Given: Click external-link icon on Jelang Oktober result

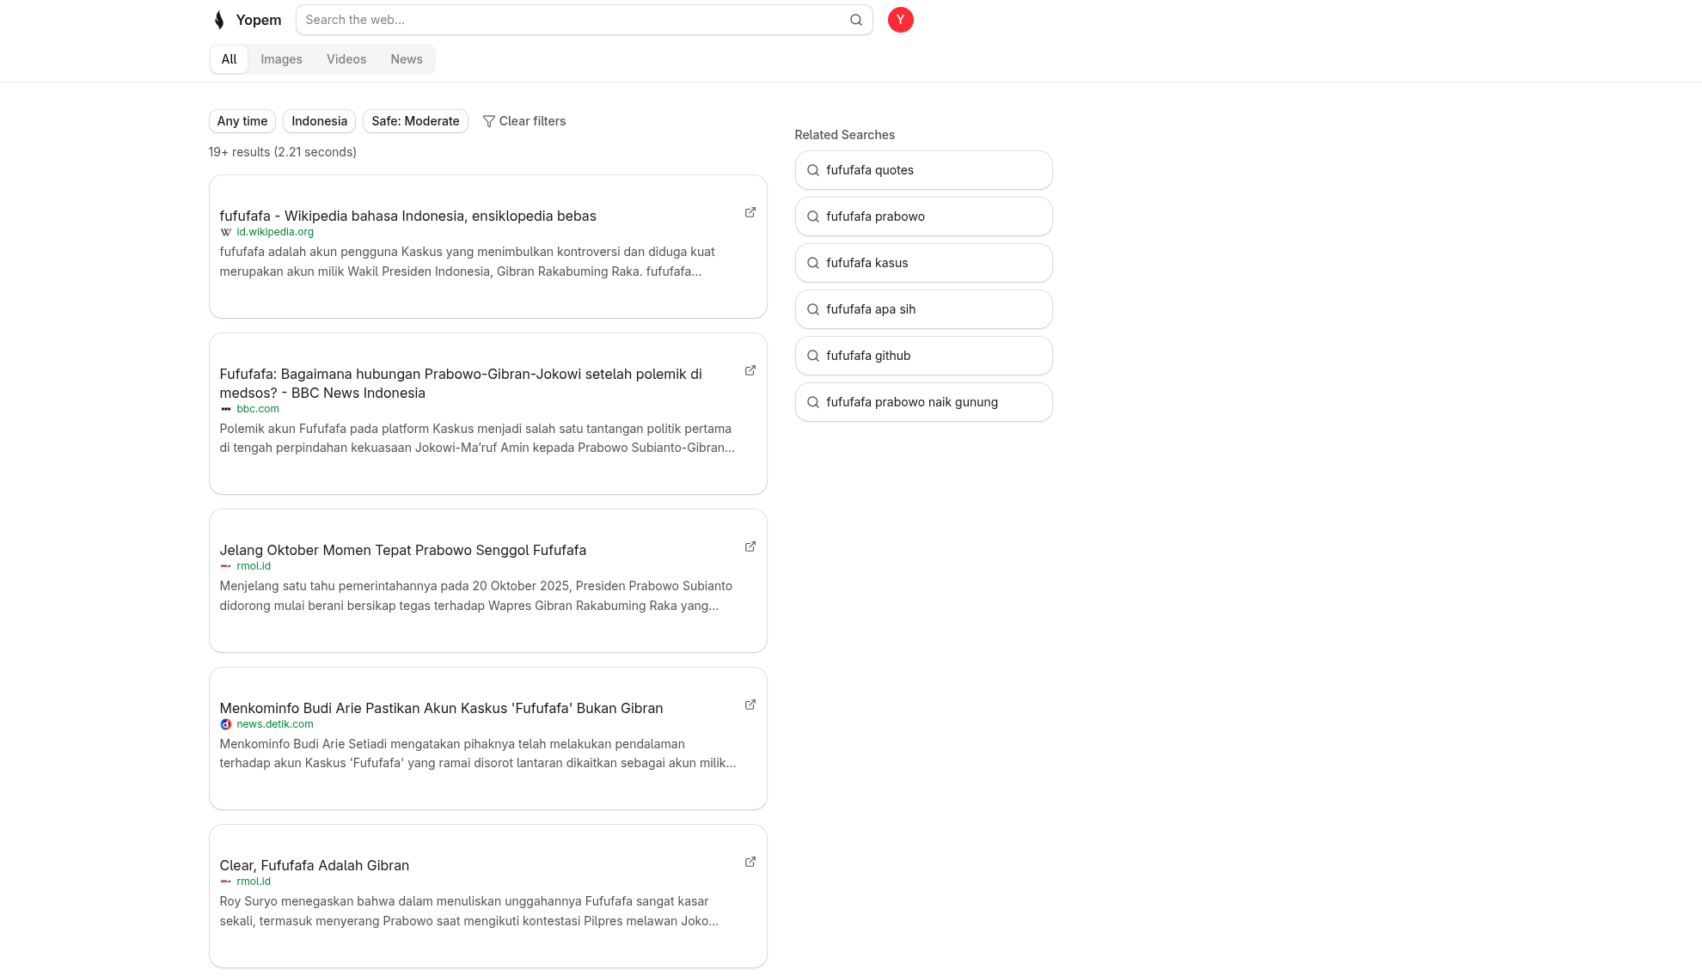Looking at the screenshot, I should tap(750, 546).
